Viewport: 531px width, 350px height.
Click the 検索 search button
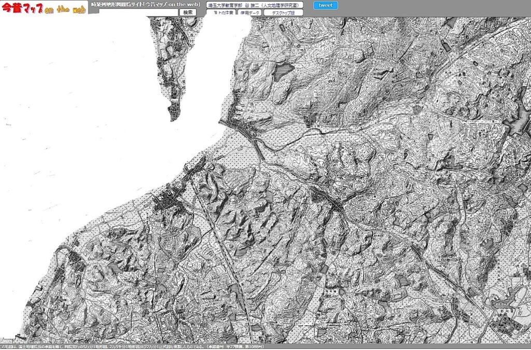[188, 12]
